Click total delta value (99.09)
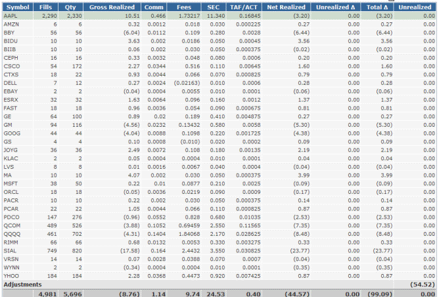The image size is (439, 297). click(x=380, y=294)
